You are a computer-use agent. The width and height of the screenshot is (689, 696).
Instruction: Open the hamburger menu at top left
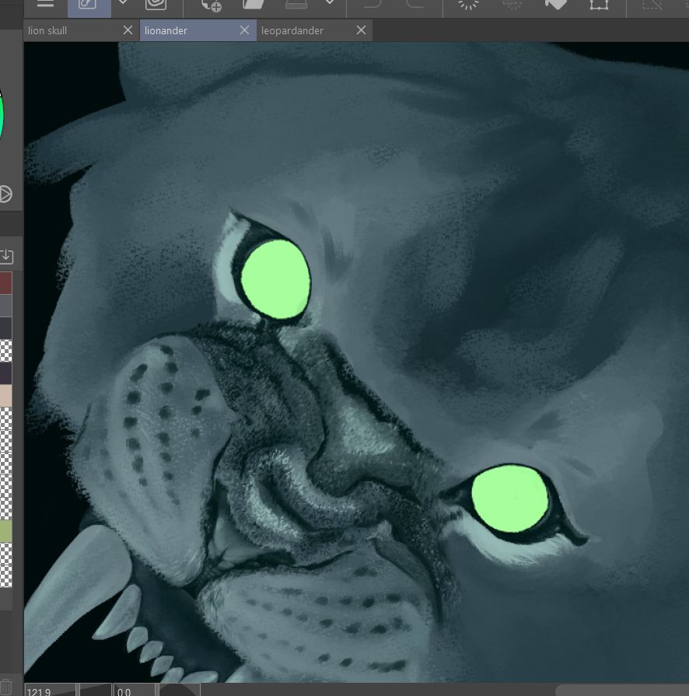click(44, 6)
